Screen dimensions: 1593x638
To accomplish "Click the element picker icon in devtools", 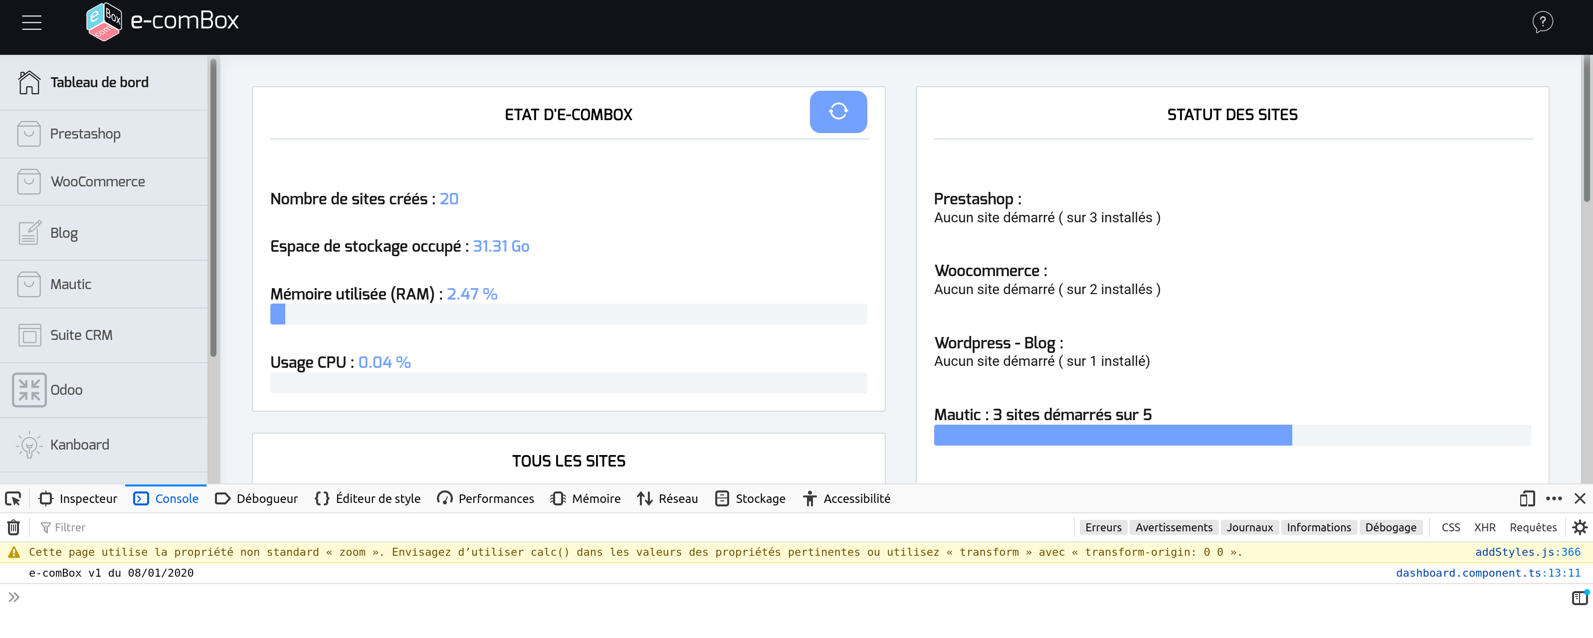I will [13, 498].
